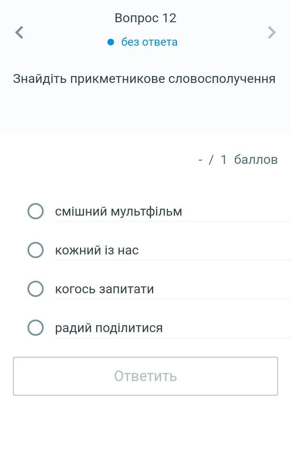291x466 pixels.
Task: Mark the когось запитати radio button
Action: (36, 289)
